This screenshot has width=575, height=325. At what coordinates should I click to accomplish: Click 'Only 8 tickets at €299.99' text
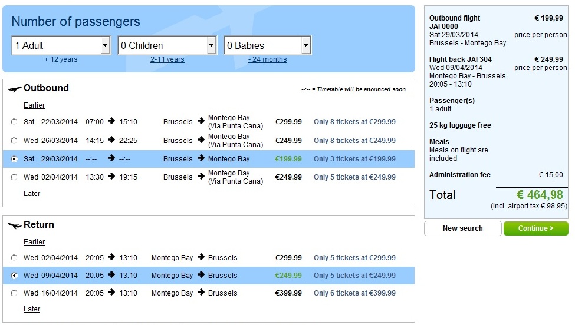354,122
